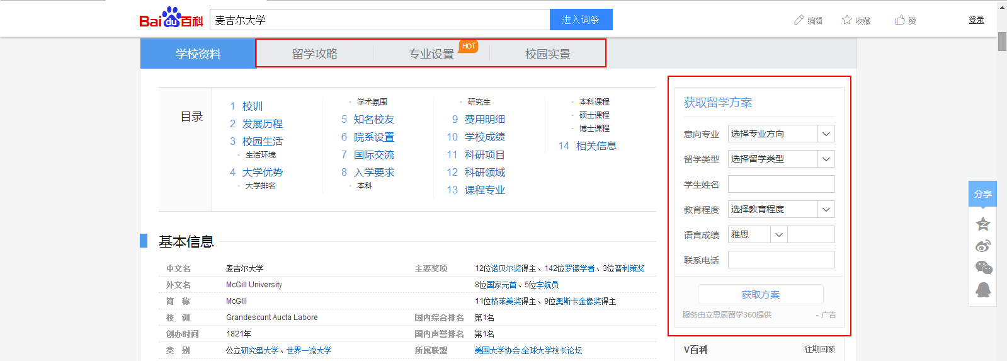Jump to contents item 11 科研项目

(485, 154)
